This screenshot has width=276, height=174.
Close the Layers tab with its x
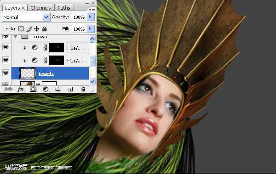[23, 8]
